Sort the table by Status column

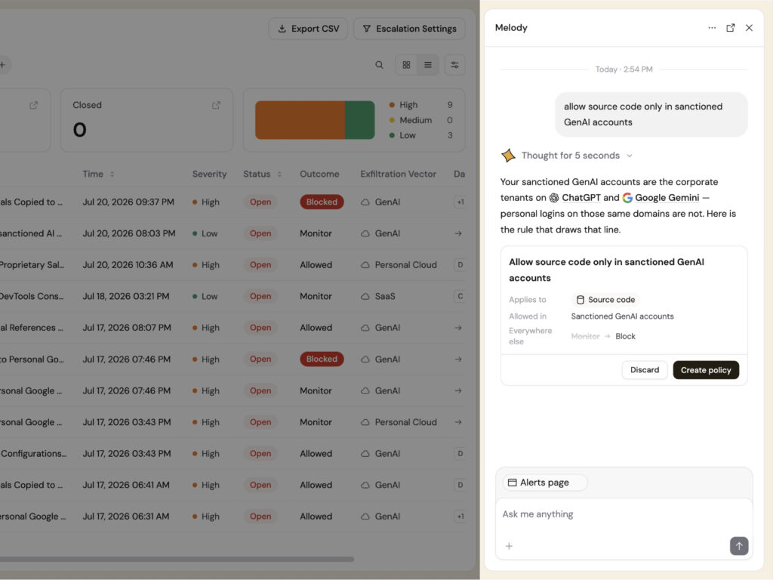(x=262, y=174)
